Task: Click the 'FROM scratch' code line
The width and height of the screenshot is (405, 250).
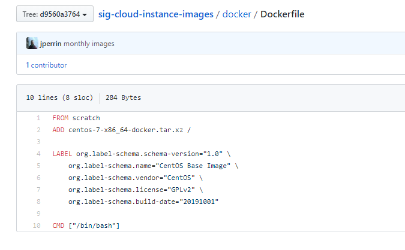Action: tap(76, 118)
